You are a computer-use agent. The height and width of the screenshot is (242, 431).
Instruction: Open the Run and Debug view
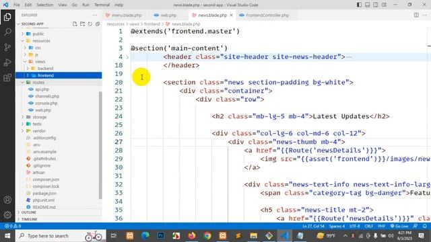[7, 63]
